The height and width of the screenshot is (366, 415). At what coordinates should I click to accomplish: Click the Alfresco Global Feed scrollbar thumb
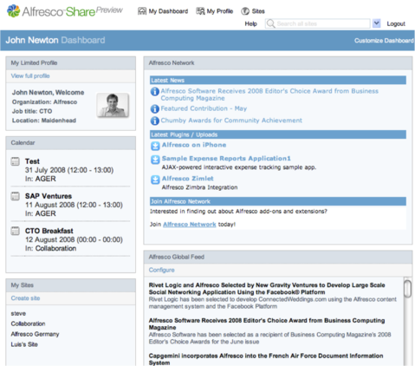coord(407,289)
